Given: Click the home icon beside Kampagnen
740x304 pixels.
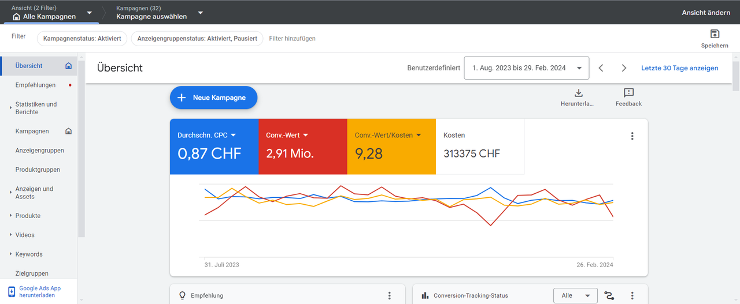Looking at the screenshot, I should tap(68, 131).
